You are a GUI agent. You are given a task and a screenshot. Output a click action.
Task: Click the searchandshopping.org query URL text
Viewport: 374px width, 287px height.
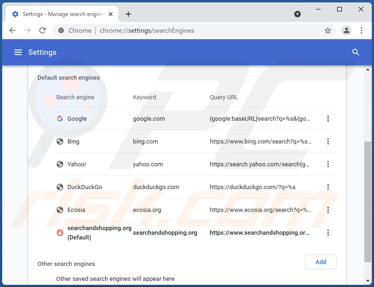pos(259,233)
